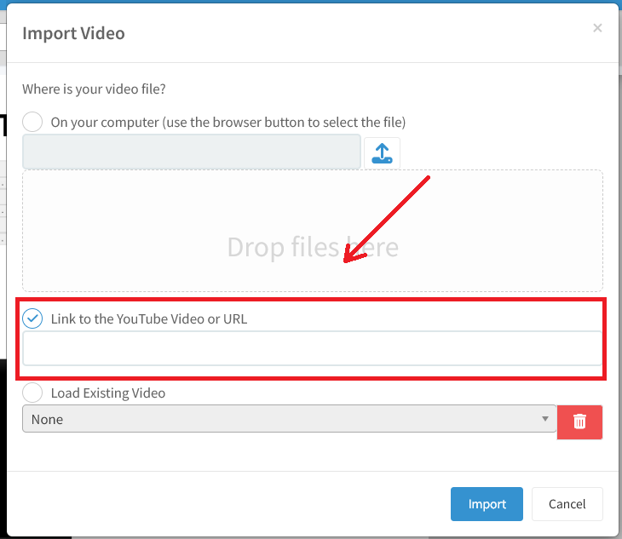The image size is (622, 539).
Task: Click the 'Import Video' dialog title
Action: 73,34
